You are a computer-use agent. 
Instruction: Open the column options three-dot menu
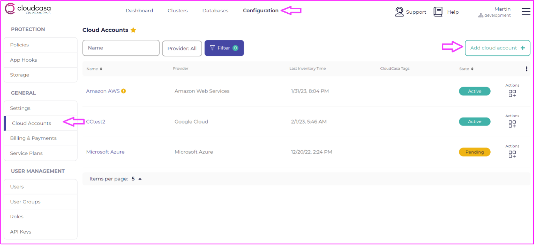coord(526,69)
